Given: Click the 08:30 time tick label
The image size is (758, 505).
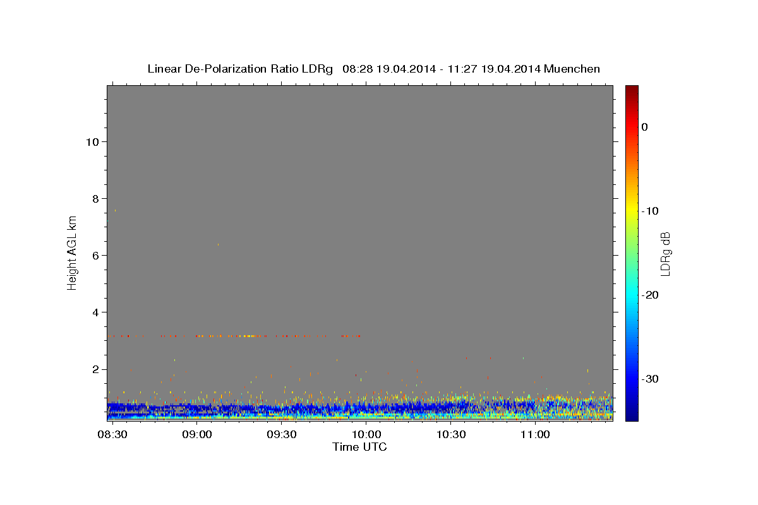Looking at the screenshot, I should point(113,435).
